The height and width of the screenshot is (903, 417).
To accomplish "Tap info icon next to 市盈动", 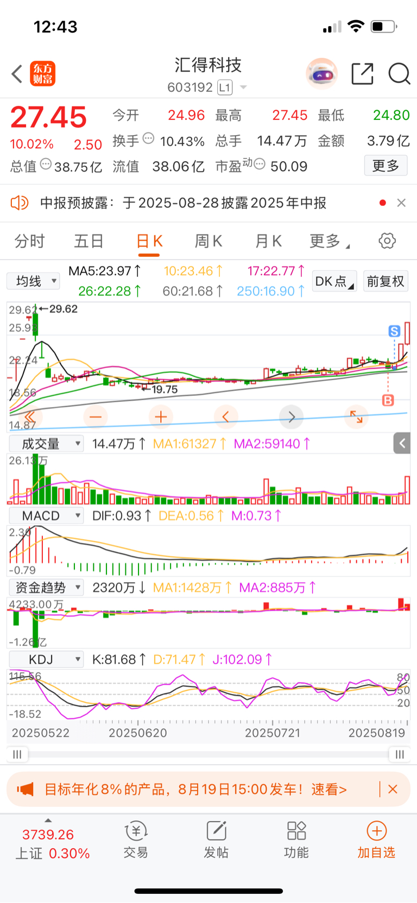I will point(260,163).
